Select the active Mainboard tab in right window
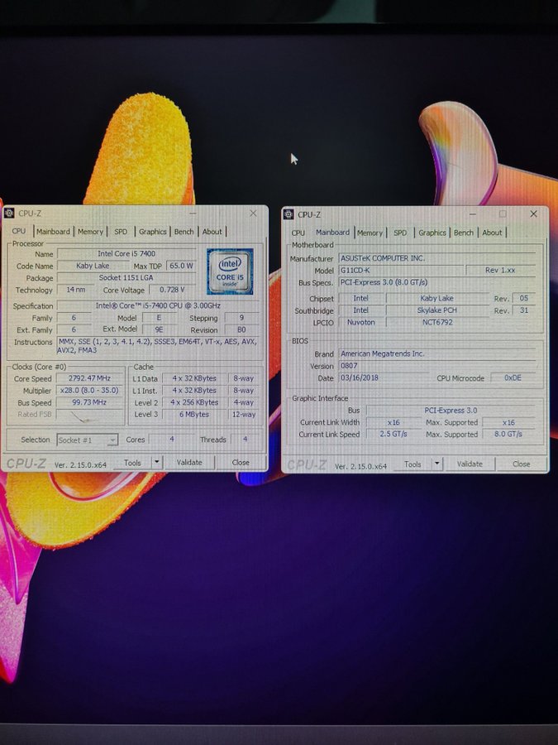The width and height of the screenshot is (558, 745). 332,233
